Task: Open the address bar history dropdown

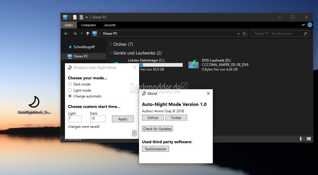Action: pyautogui.click(x=238, y=34)
